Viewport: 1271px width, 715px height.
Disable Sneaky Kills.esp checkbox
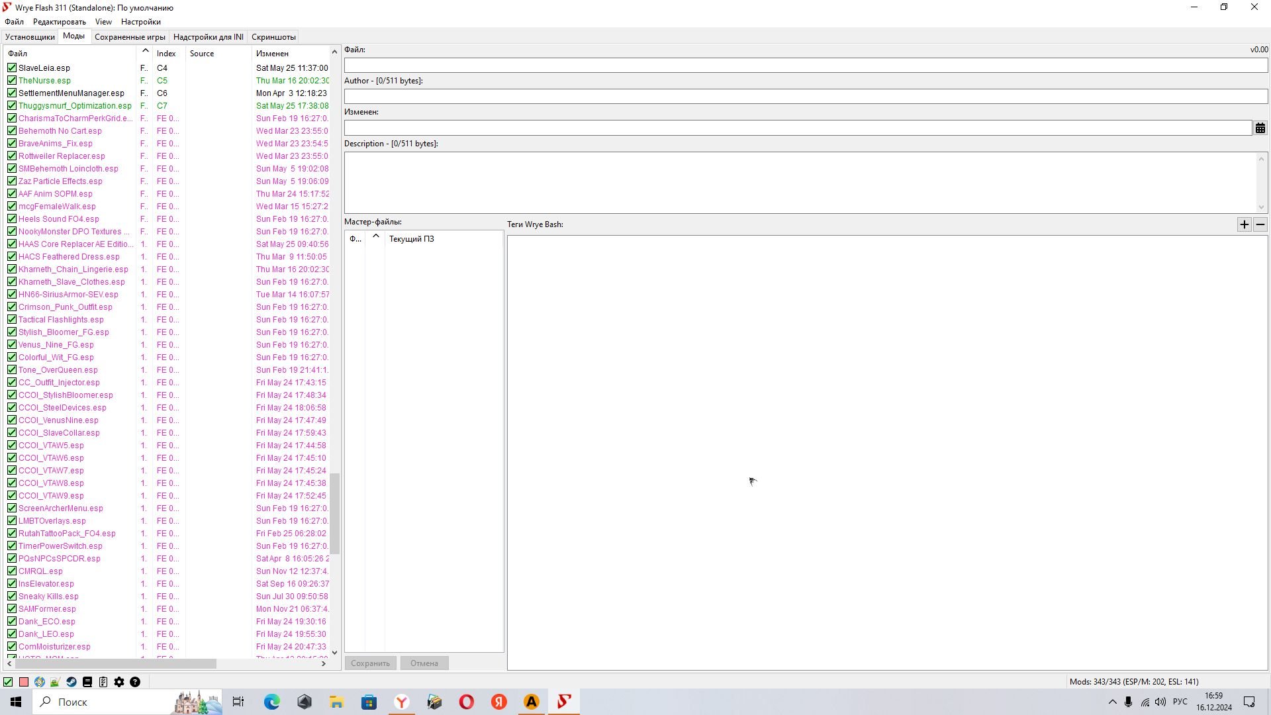click(x=12, y=596)
